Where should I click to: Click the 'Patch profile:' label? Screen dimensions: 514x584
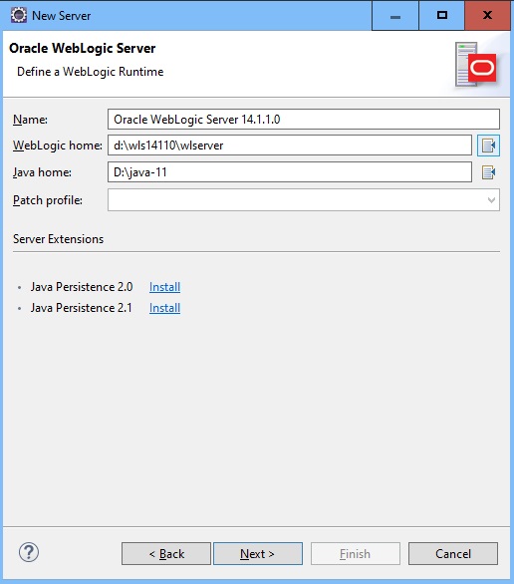[x=48, y=200]
